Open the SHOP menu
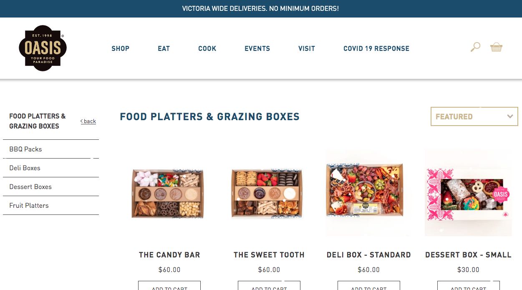522x290 pixels. [x=120, y=48]
